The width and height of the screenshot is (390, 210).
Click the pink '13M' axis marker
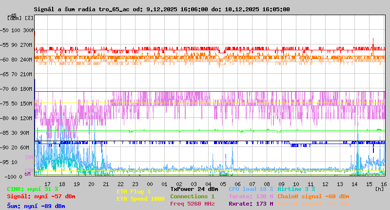(29, 170)
